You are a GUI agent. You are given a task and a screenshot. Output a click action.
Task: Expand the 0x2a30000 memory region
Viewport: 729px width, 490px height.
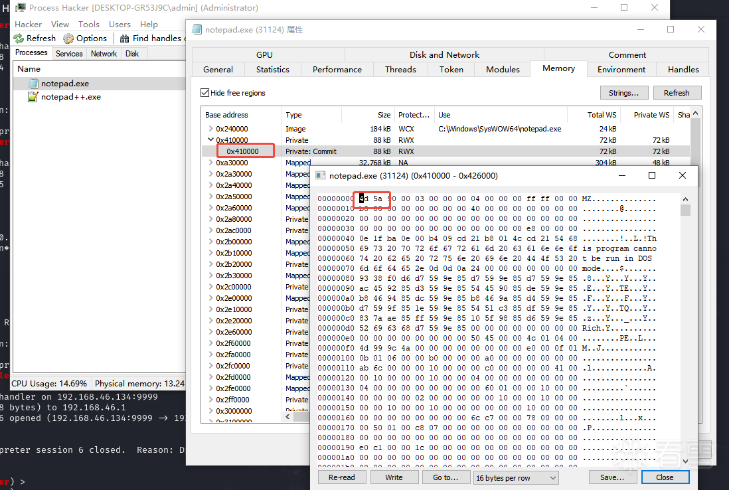click(210, 173)
